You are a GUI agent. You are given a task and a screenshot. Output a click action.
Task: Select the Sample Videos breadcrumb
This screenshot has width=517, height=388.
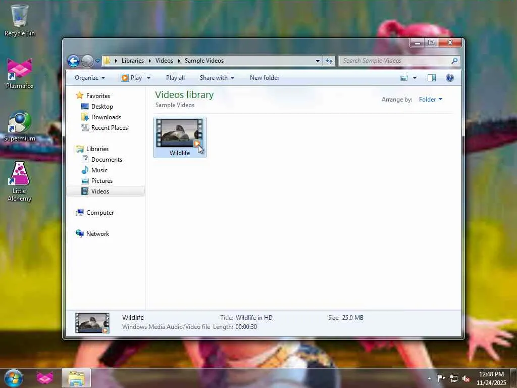[204, 61]
